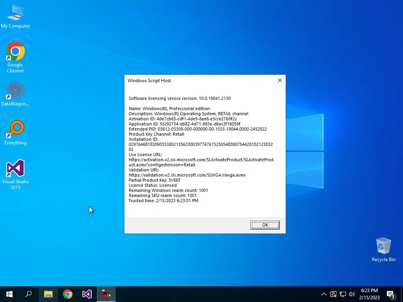Viewport: 403px width, 302px height.
Task: Open Everything search desktop shortcut
Action: point(15,133)
